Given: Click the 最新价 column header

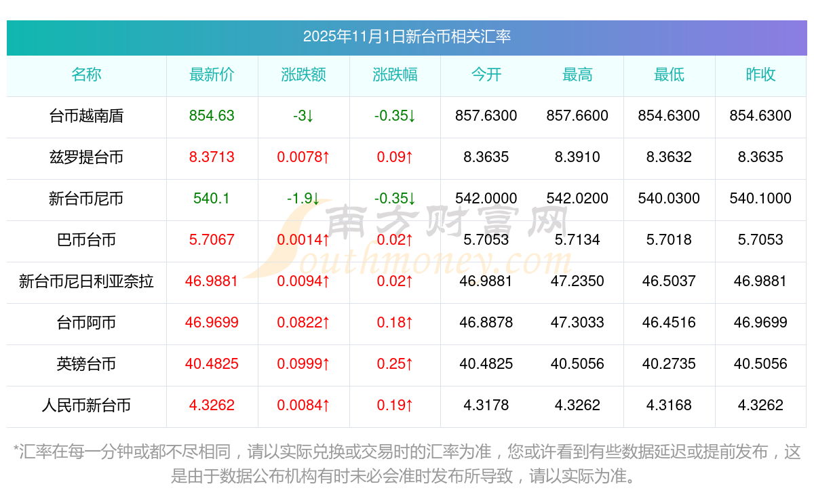Looking at the screenshot, I should coord(212,75).
